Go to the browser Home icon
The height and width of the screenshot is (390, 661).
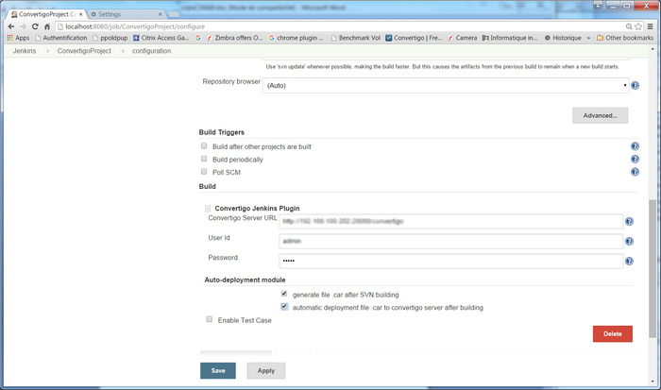tap(47, 26)
